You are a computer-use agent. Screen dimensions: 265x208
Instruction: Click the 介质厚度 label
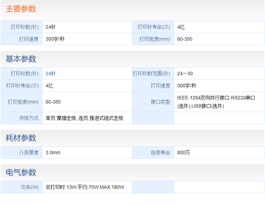pyautogui.click(x=29, y=153)
